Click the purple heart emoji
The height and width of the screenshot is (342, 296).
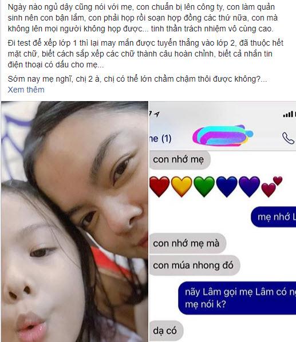coord(249,187)
